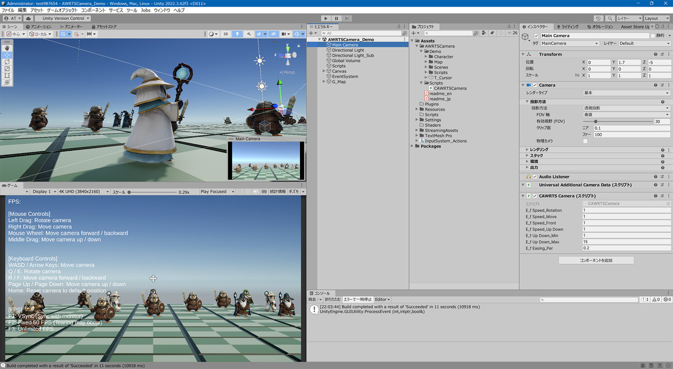The width and height of the screenshot is (673, 369).
Task: Toggle 2D mode in the Scene view
Action: tap(226, 34)
